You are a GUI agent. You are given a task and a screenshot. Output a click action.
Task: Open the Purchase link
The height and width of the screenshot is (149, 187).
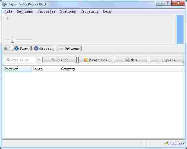(x=176, y=143)
